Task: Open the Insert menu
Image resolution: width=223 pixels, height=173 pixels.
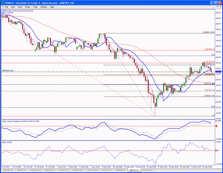Action: (20, 7)
